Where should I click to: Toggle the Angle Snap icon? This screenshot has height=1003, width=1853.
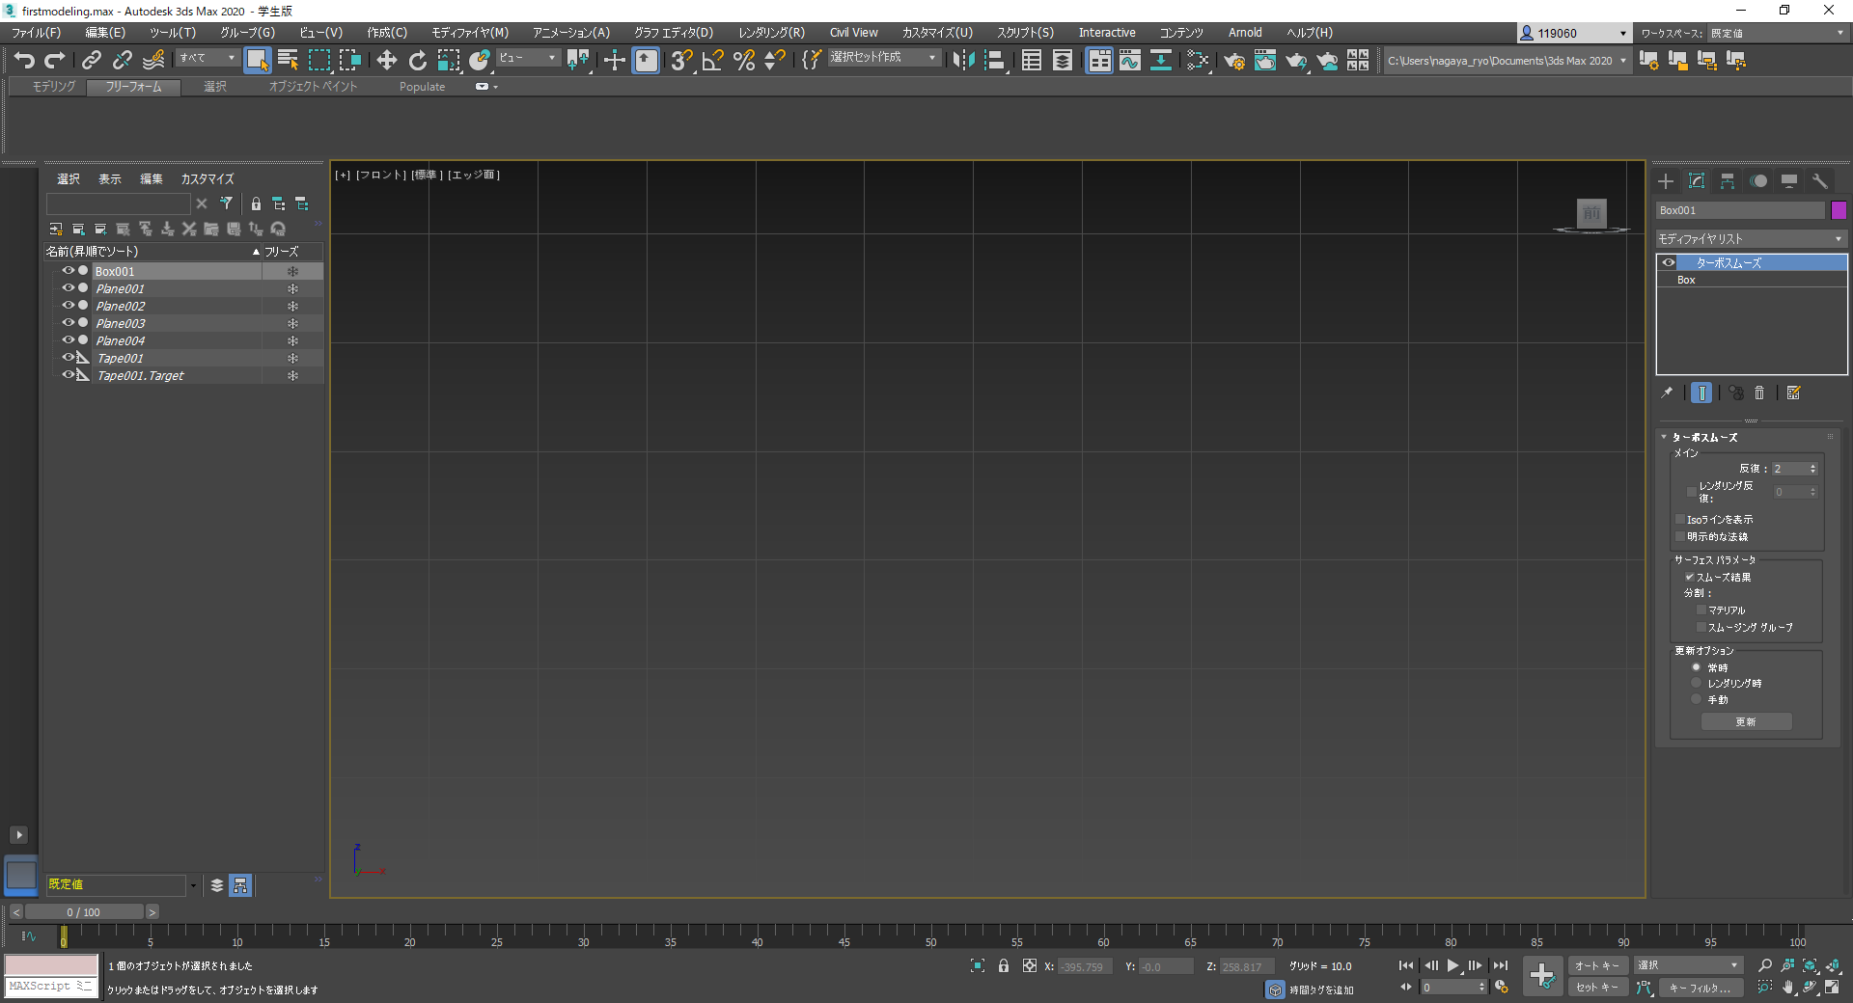712,61
